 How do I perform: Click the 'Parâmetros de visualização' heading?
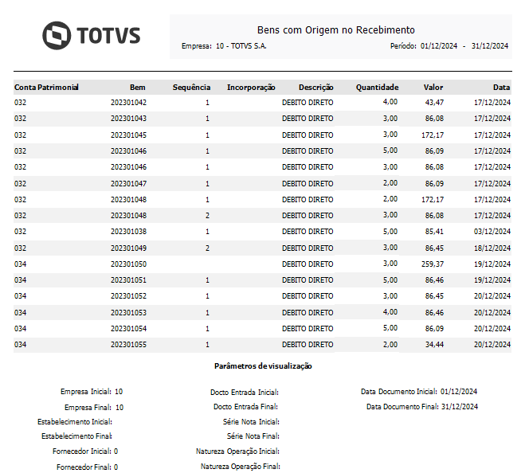pyautogui.click(x=263, y=366)
